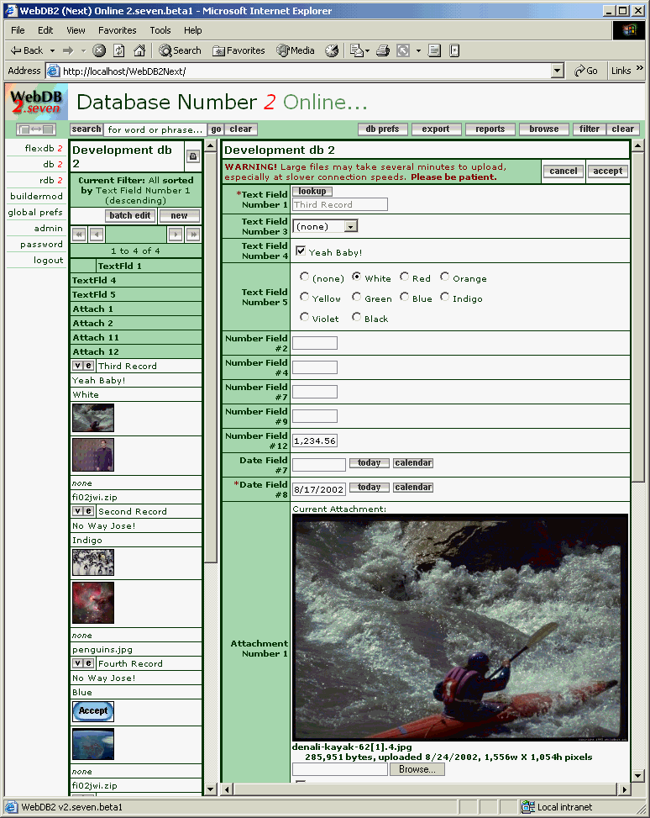Uncheck the Yeah Baby! checkbox
Screen dimensions: 650x818
click(301, 251)
